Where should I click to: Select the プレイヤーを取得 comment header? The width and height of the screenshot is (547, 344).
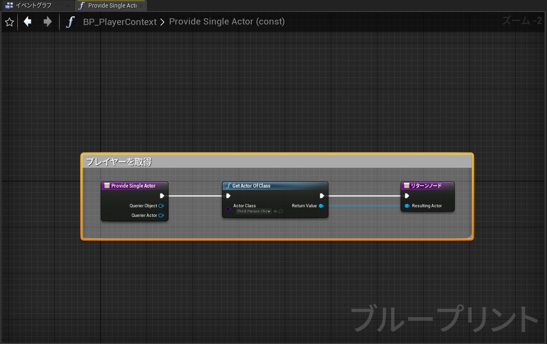pyautogui.click(x=120, y=162)
